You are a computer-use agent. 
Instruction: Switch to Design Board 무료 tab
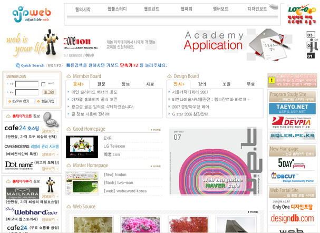coord(250,84)
